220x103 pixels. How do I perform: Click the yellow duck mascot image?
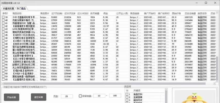click(x=194, y=98)
